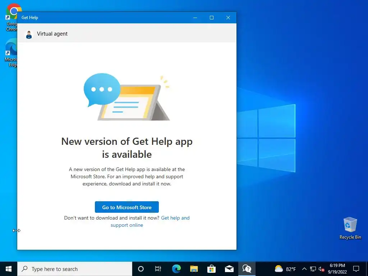368x276 pixels.
Task: Minimize the Get Help window
Action: point(195,18)
